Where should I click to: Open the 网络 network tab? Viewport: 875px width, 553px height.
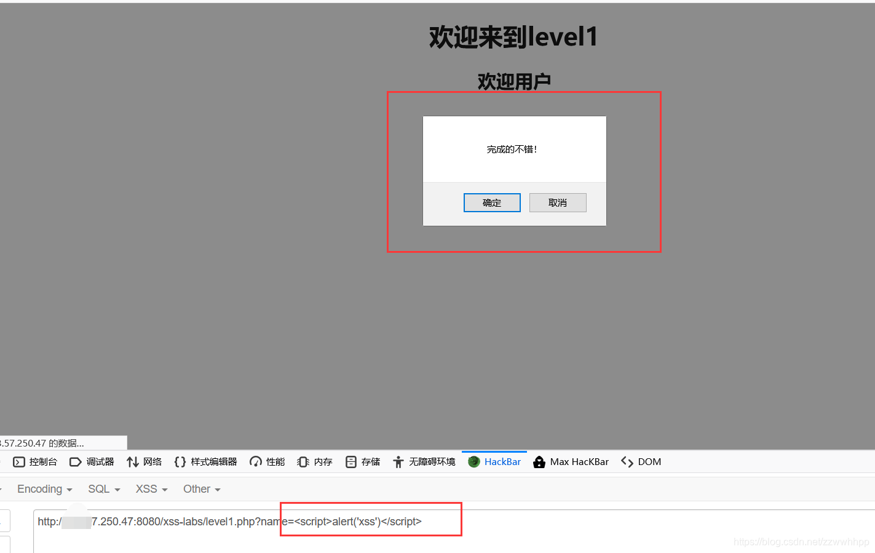pyautogui.click(x=145, y=462)
